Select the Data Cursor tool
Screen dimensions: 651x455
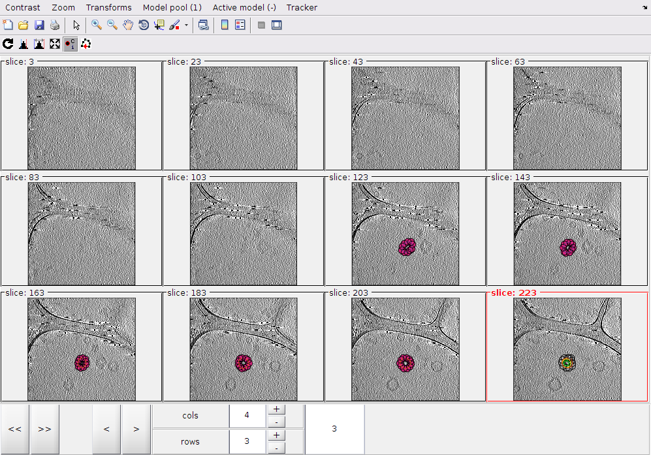(x=159, y=25)
